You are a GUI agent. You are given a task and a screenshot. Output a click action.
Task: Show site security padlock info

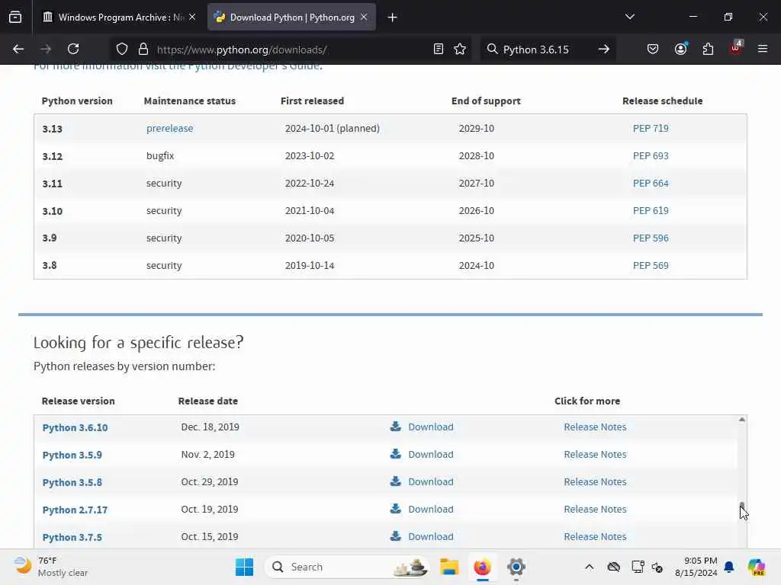point(143,50)
